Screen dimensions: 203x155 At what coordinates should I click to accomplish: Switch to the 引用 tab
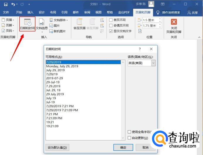[65, 12]
